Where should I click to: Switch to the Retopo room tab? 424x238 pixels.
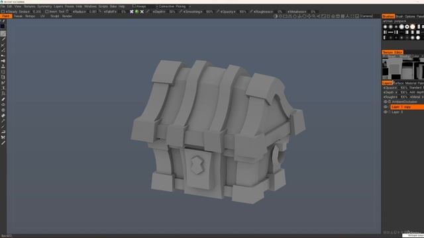(x=30, y=16)
